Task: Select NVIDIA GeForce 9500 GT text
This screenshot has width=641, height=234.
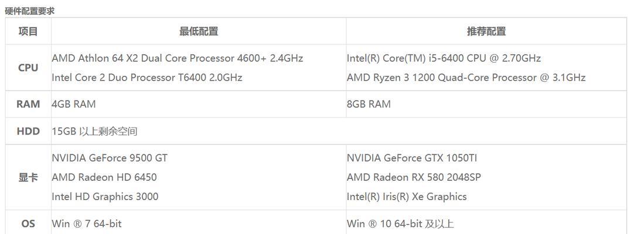Action: [x=110, y=158]
